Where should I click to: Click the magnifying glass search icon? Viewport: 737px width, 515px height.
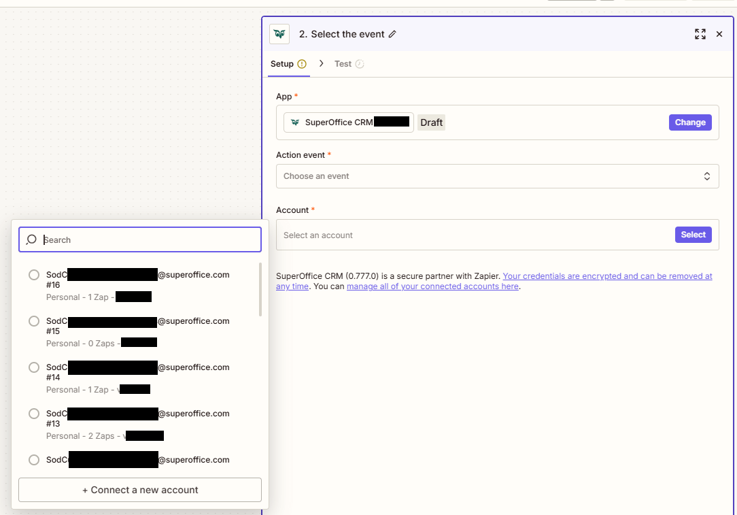coord(31,239)
